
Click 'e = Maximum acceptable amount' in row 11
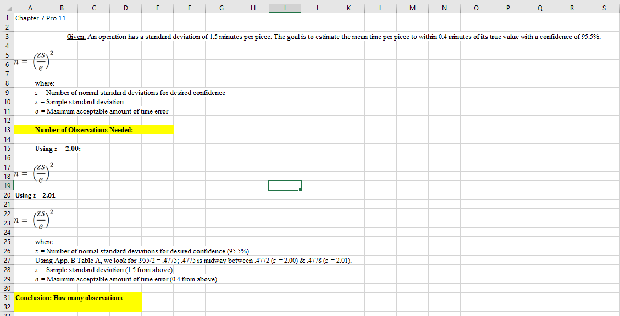(x=102, y=111)
